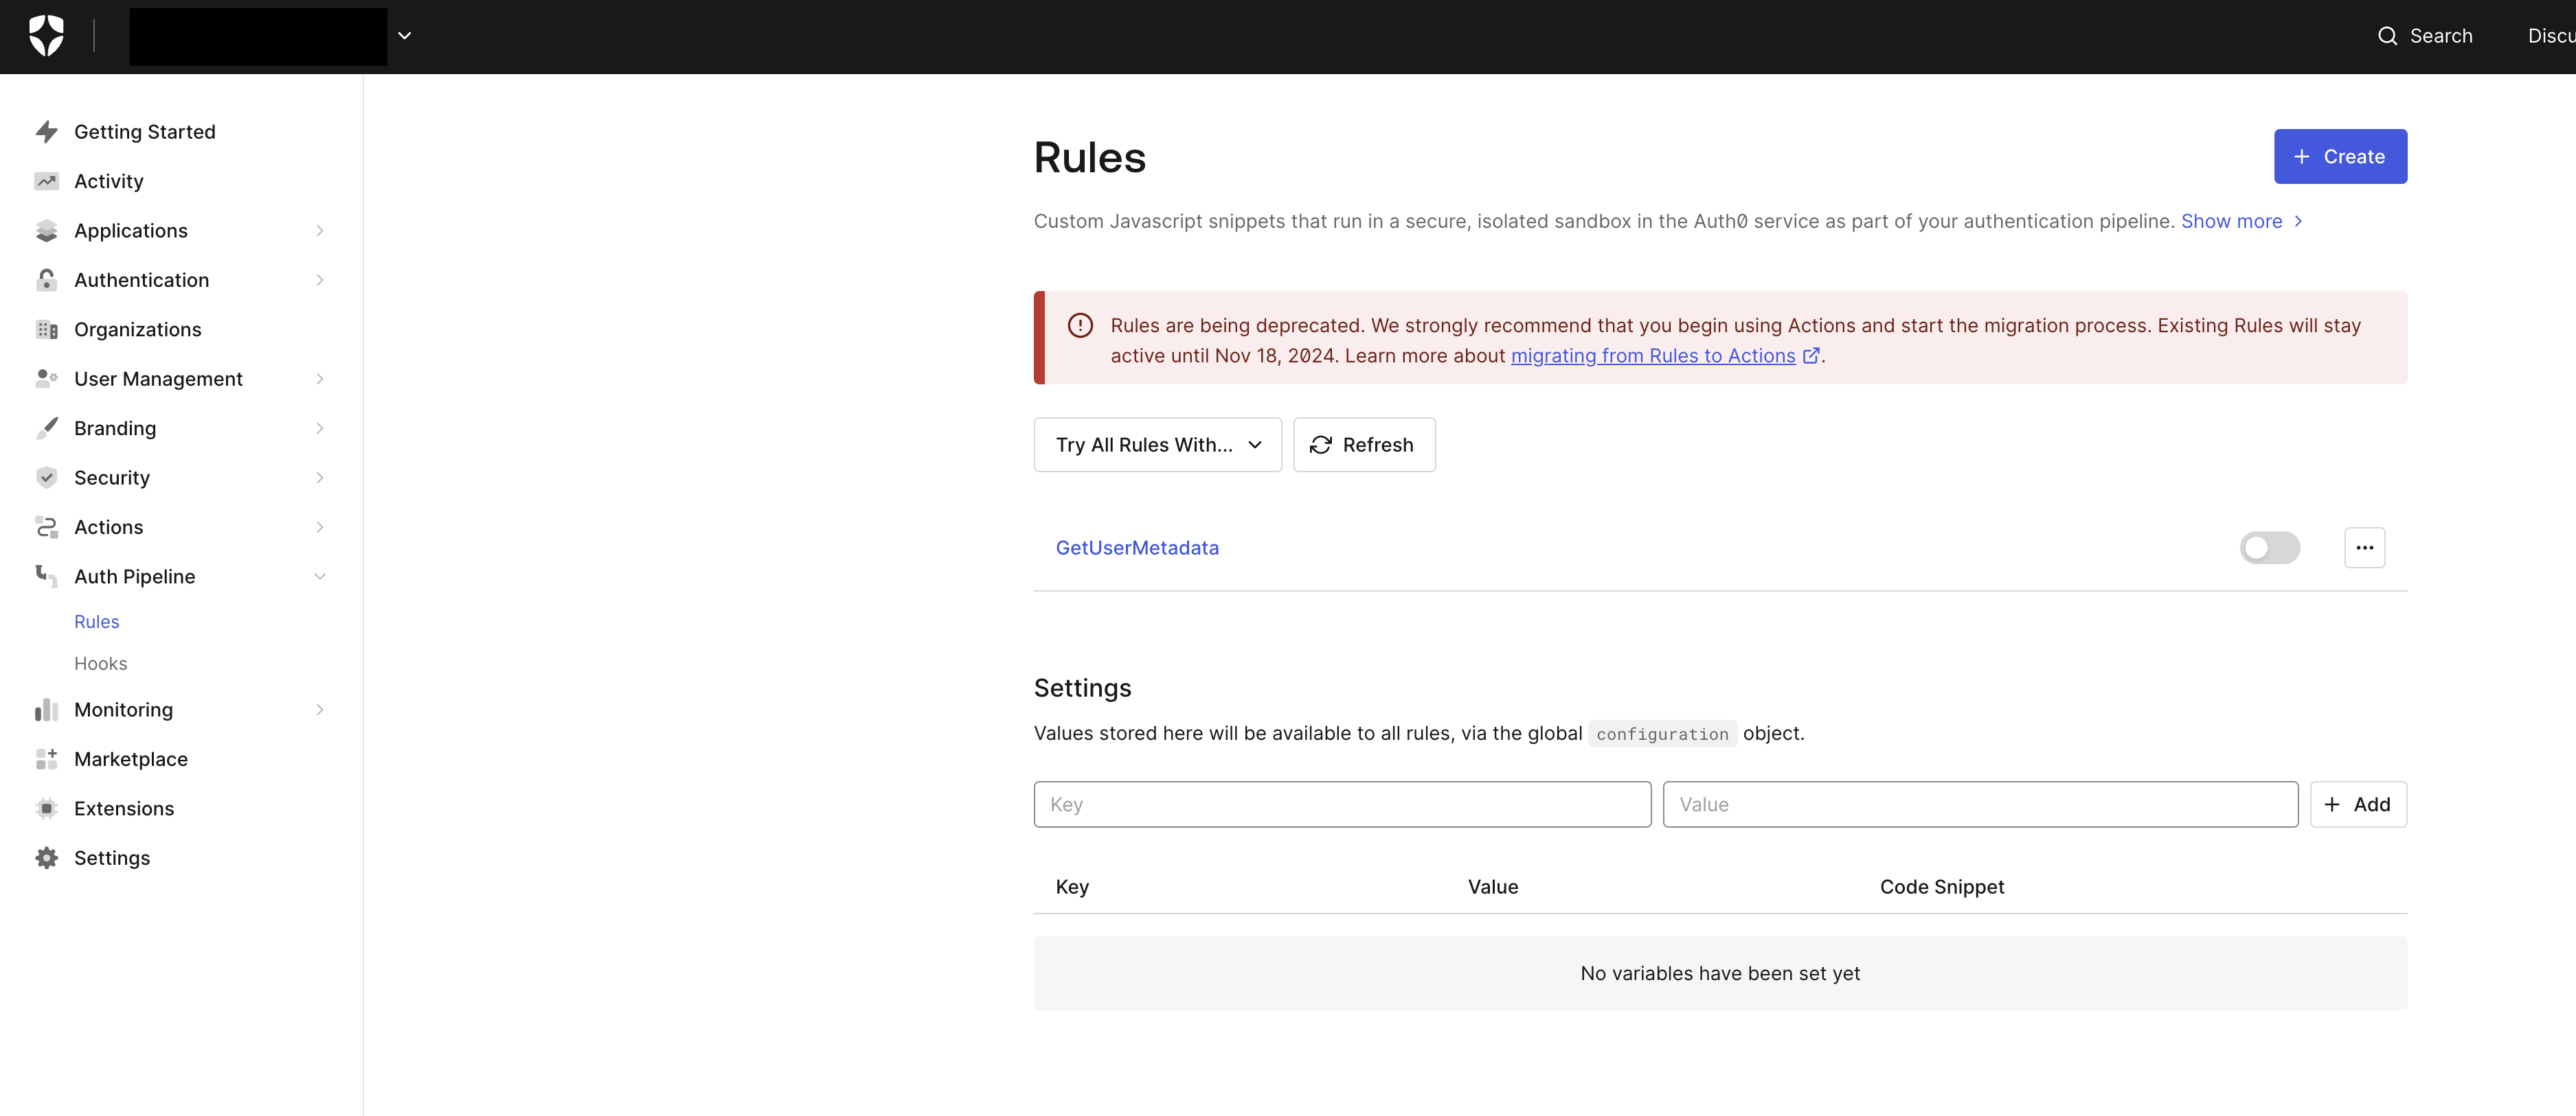2576x1116 pixels.
Task: Click the Applications sidebar icon
Action: (x=47, y=230)
